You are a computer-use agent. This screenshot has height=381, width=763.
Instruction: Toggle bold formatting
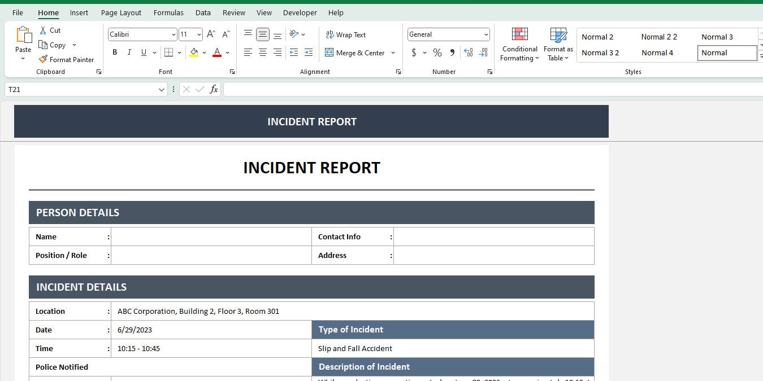tap(115, 52)
